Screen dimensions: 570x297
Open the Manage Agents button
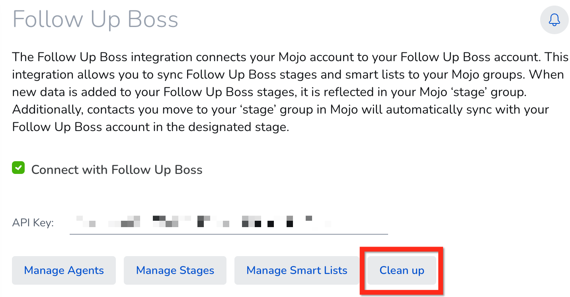(64, 270)
